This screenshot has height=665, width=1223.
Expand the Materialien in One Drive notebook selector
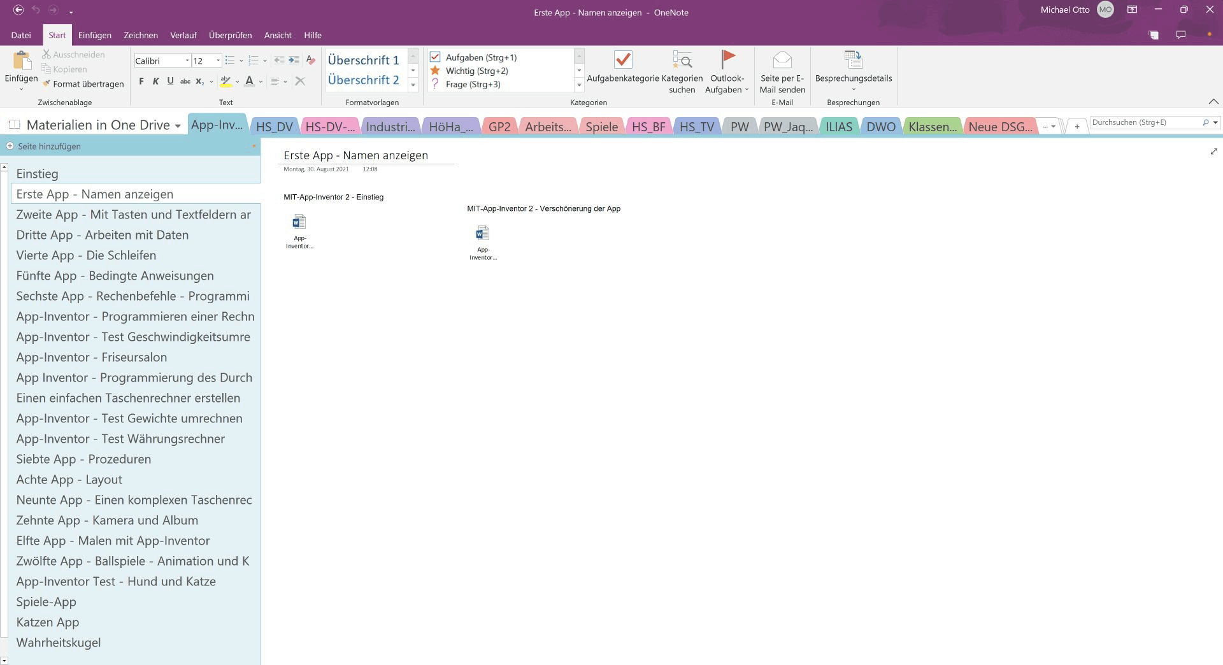pyautogui.click(x=178, y=125)
